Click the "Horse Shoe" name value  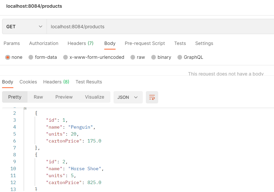point(84,169)
